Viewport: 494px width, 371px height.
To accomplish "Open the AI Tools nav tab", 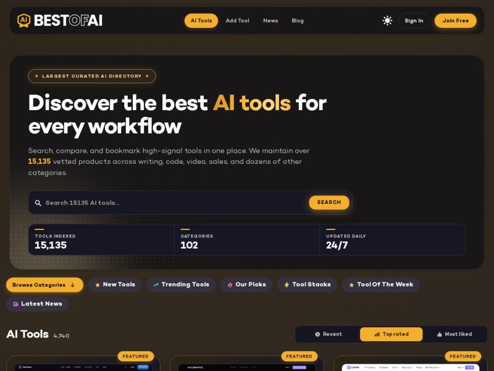I will tap(201, 20).
